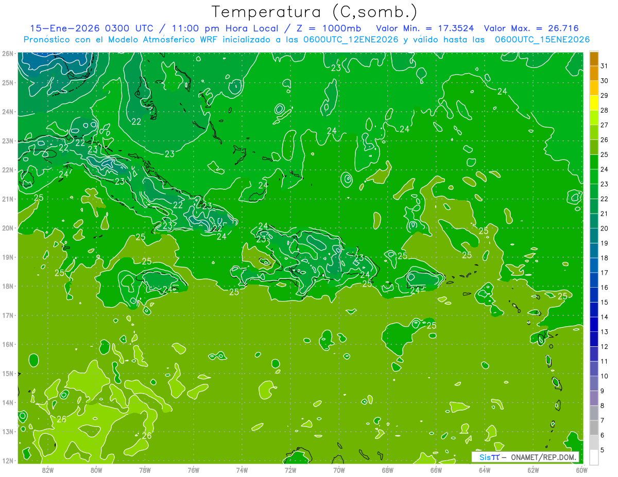Click legend value label 27

(604, 125)
